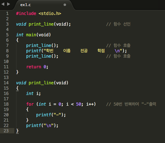Click the "for" keyword on line 18
The width and height of the screenshot is (165, 143).
coord(30,104)
